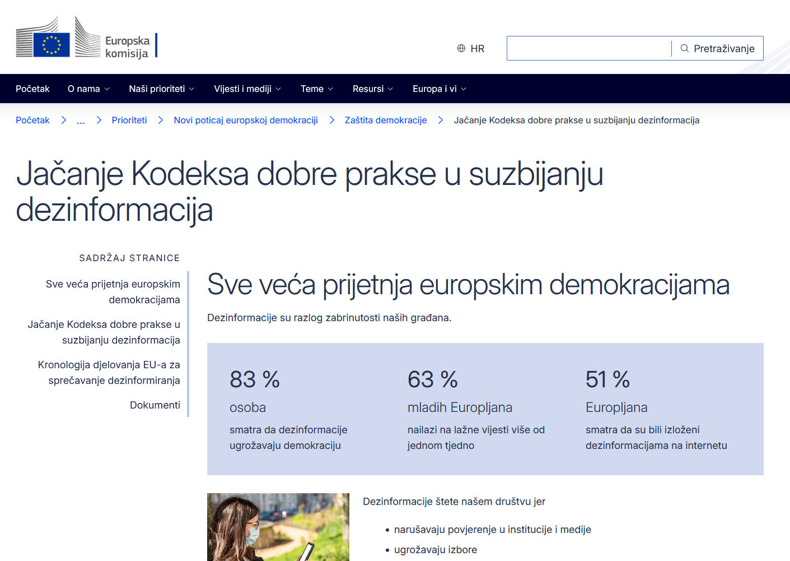The width and height of the screenshot is (790, 561).
Task: Click the "Prioriteti" breadcrumb link
Action: (129, 120)
